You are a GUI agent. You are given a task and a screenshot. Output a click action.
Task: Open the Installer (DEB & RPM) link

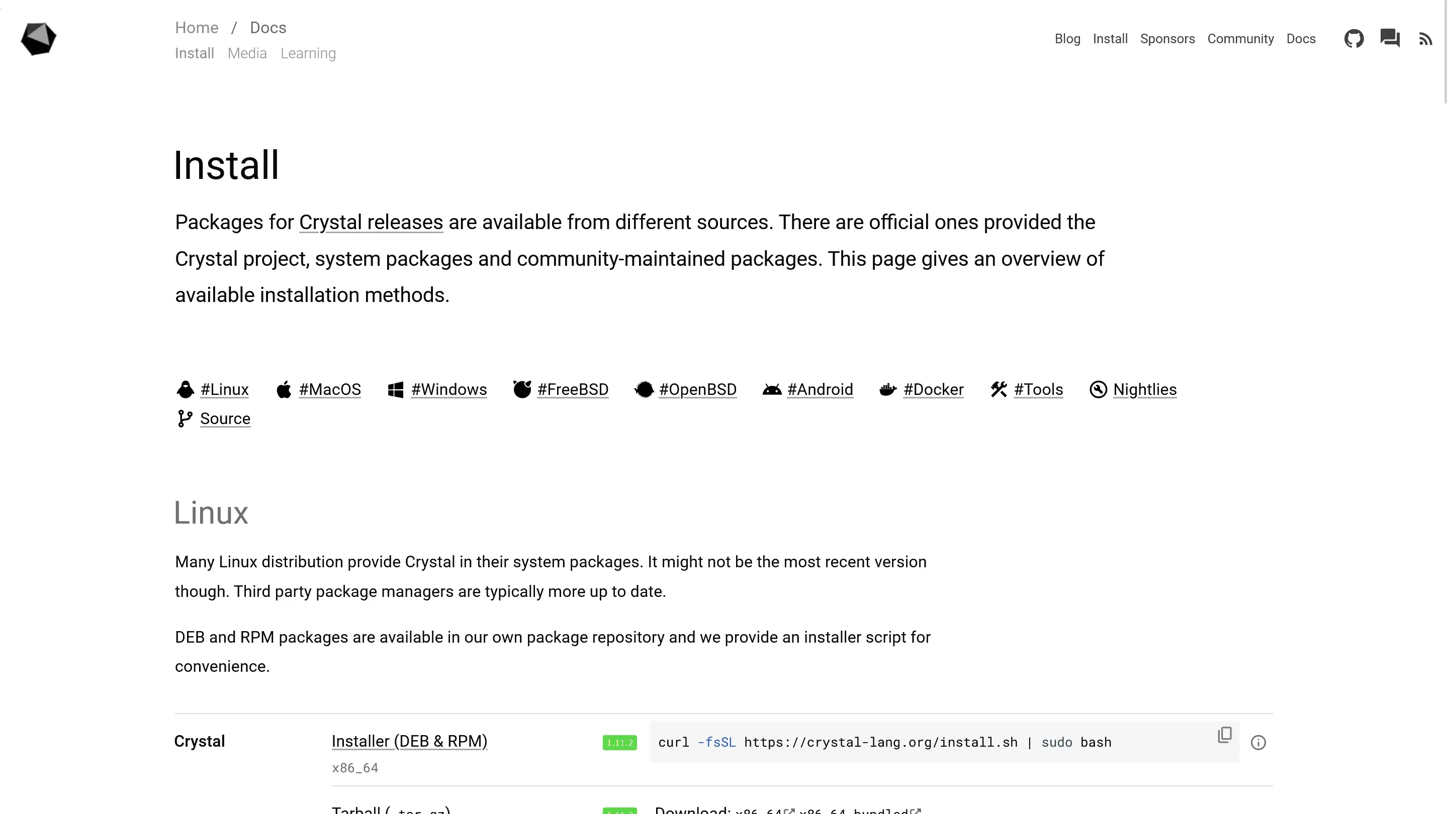(x=409, y=741)
